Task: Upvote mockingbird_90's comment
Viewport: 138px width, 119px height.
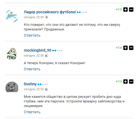Action: (125, 48)
